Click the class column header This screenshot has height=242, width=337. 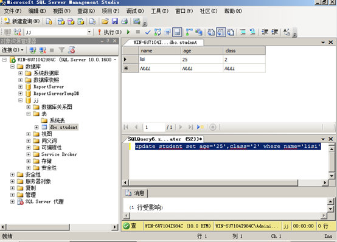(x=244, y=50)
